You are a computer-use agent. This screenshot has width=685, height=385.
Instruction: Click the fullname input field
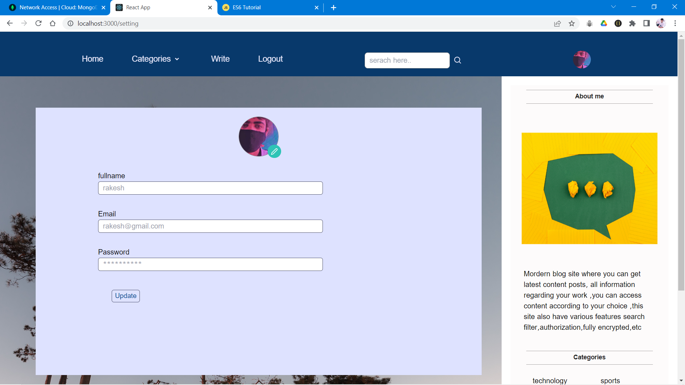(210, 188)
